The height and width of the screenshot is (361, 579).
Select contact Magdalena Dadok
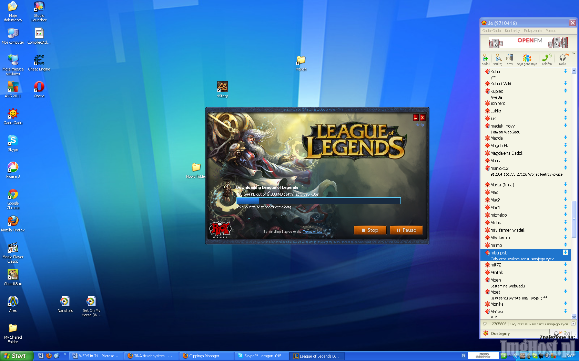click(526, 153)
